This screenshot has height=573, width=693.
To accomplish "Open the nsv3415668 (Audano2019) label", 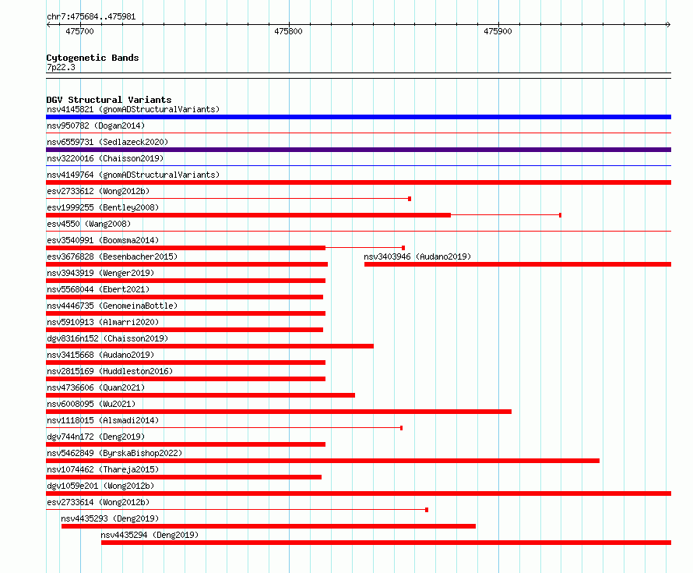I will tap(100, 355).
